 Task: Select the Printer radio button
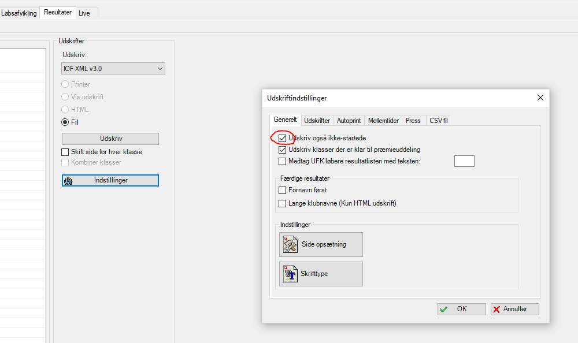65,84
